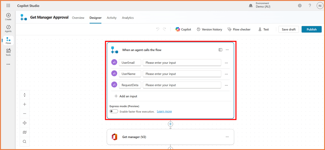The height and width of the screenshot is (150, 325).
Task: Redo the last flow change
Action: [x=164, y=29]
